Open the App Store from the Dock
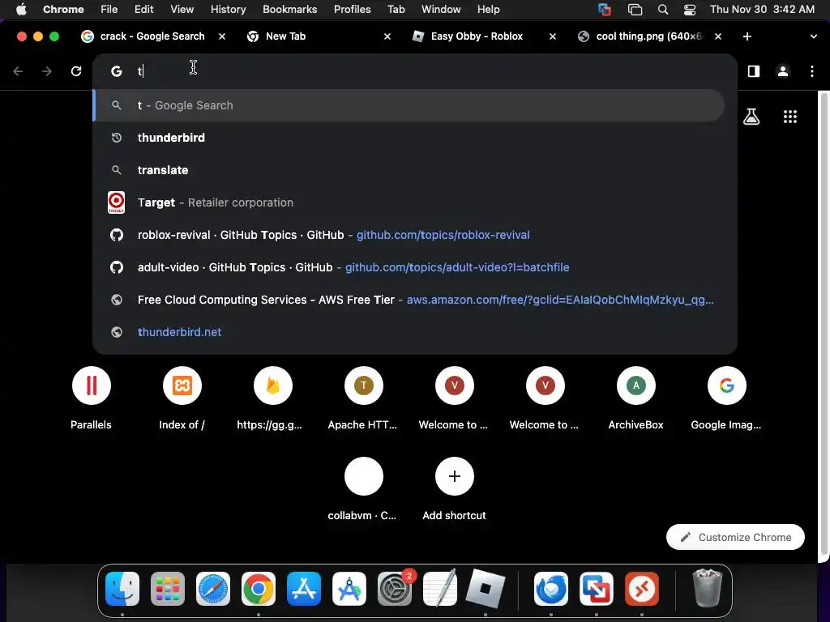Image resolution: width=830 pixels, height=622 pixels. point(304,589)
